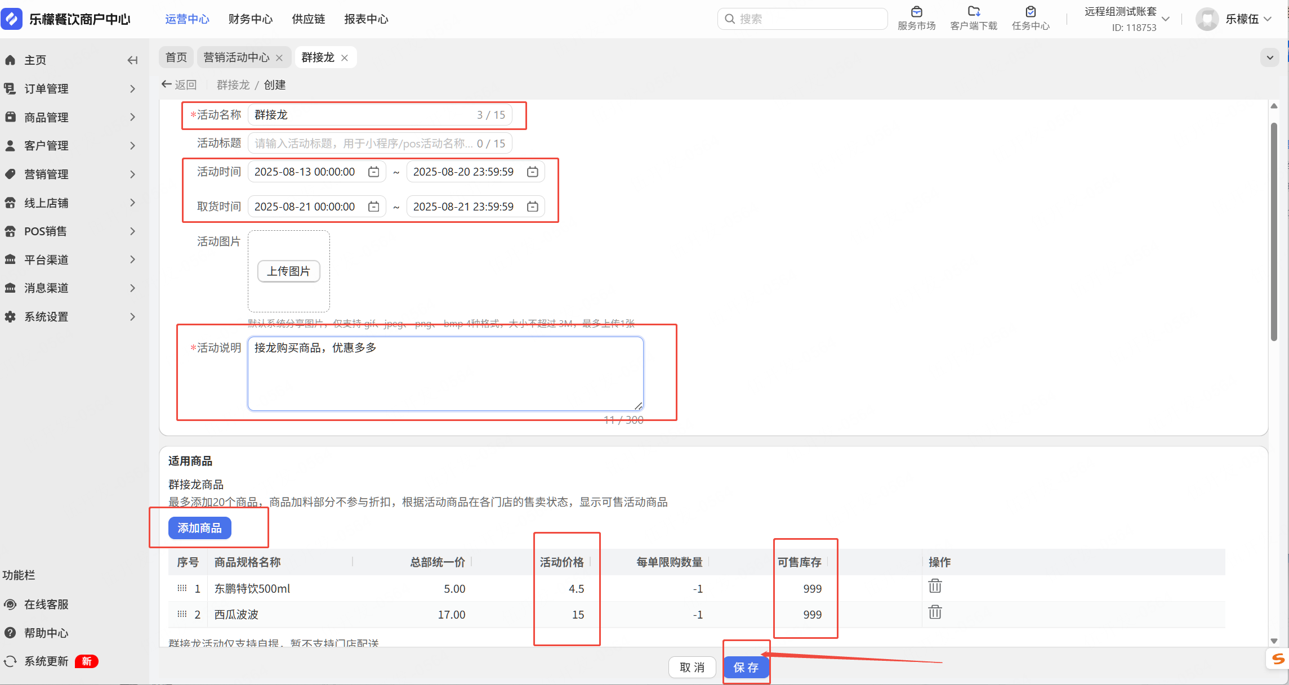1289x685 pixels.
Task: Close the 营销活动中心 tab
Action: (279, 58)
